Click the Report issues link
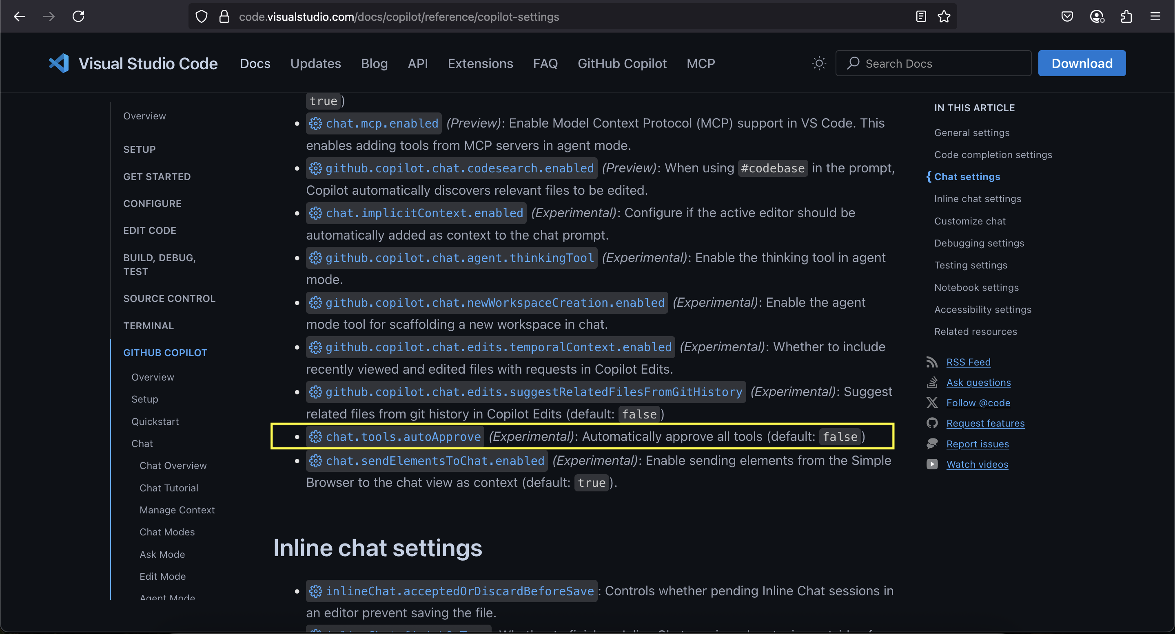1175x634 pixels. tap(978, 444)
